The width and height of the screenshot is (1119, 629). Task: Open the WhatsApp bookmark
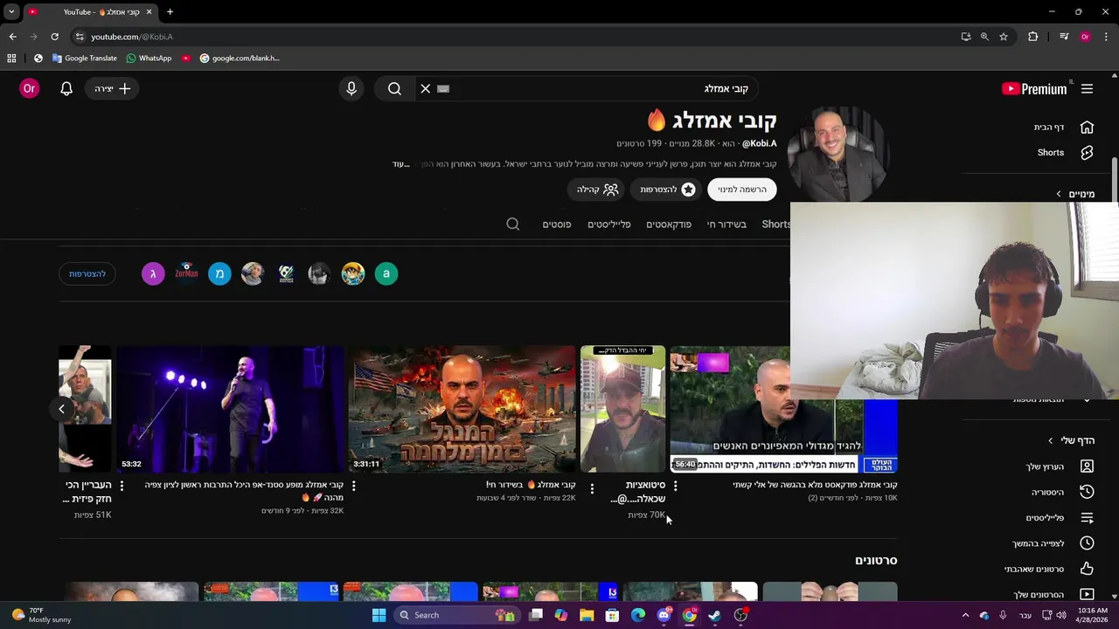click(x=149, y=58)
